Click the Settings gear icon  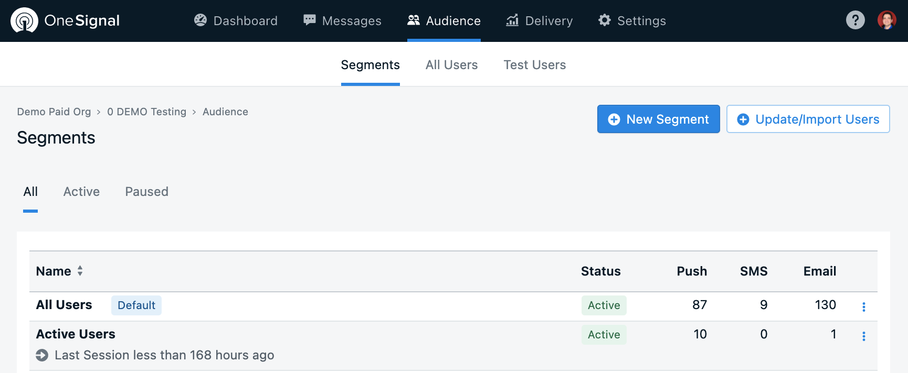(605, 20)
